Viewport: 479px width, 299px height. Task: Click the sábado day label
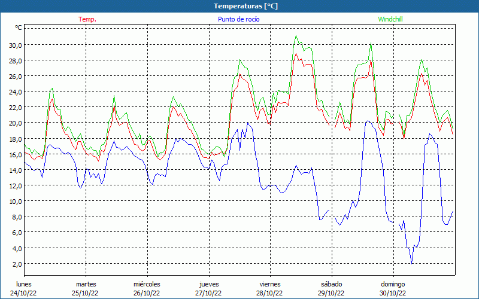[332, 284]
